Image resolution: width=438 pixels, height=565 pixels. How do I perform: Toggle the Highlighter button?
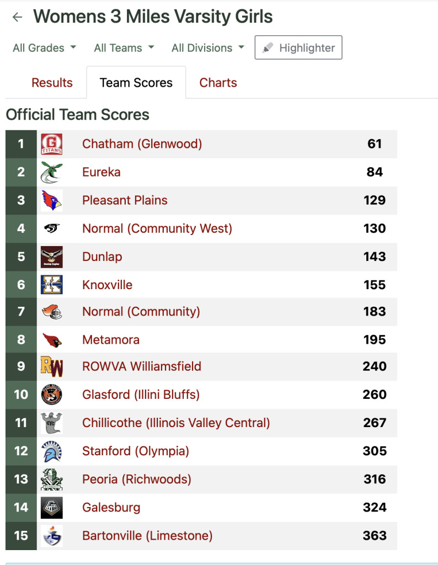coord(298,48)
